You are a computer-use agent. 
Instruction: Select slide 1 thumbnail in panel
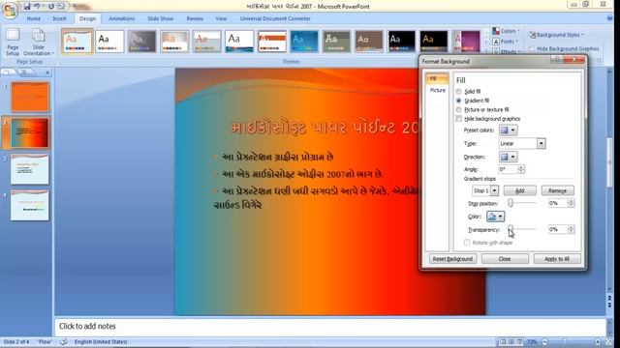coord(30,97)
